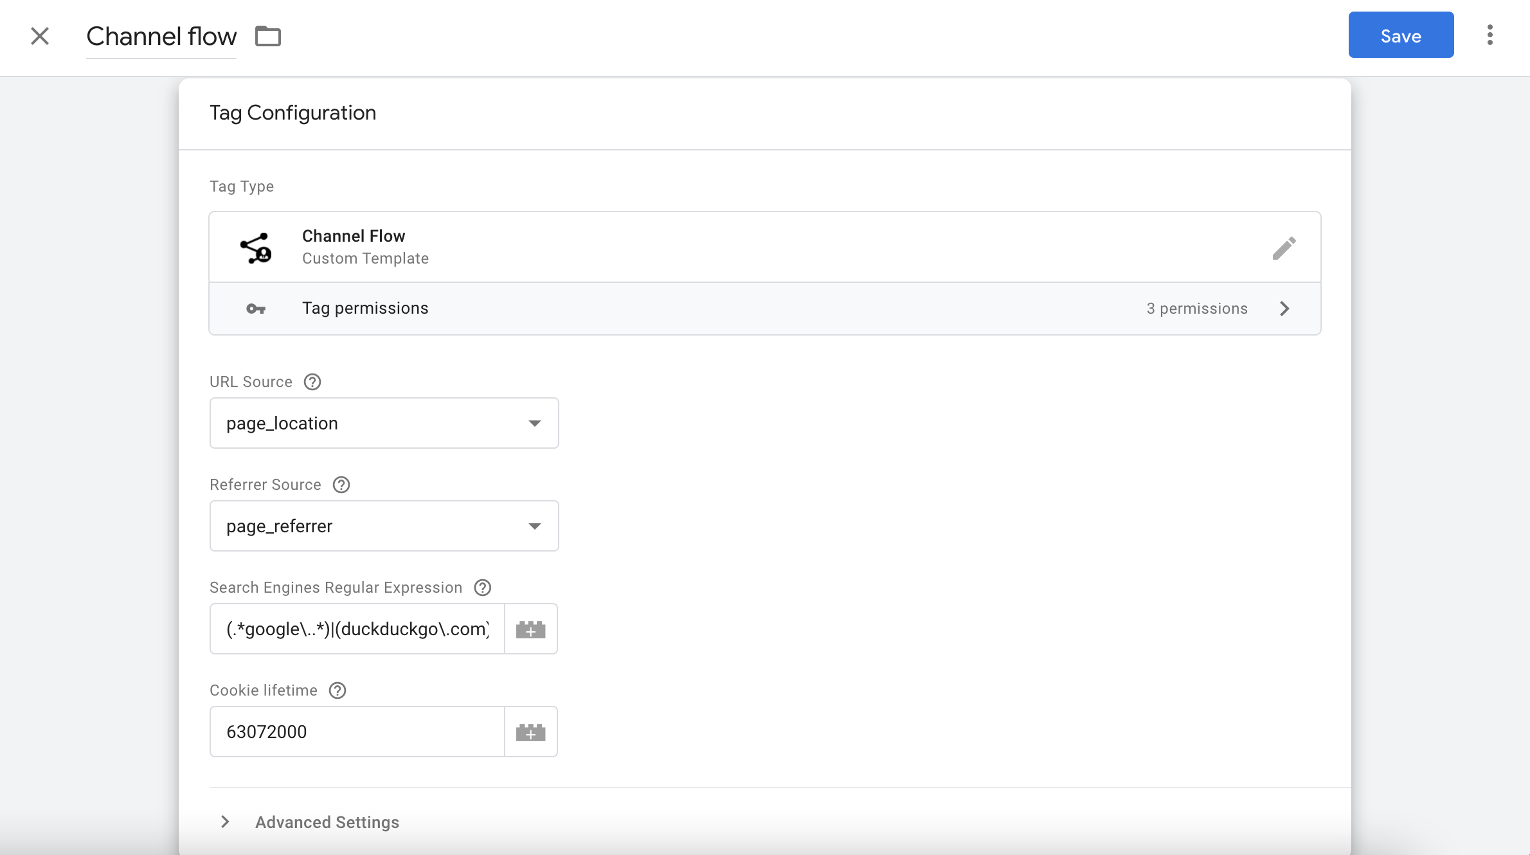
Task: Close the tag editor with X icon
Action: 40,36
